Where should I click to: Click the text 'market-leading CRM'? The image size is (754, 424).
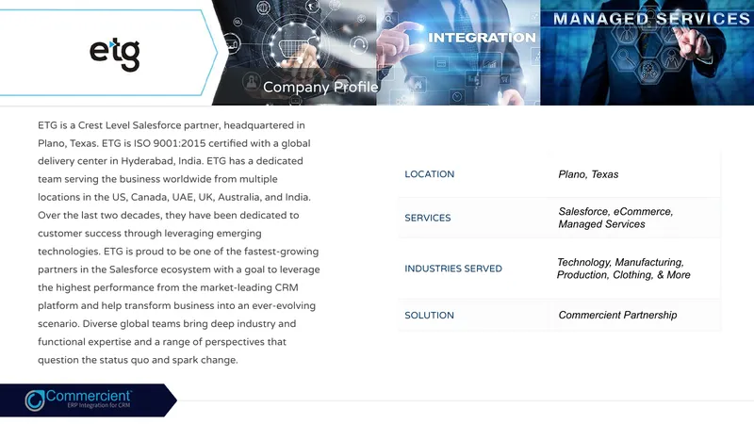(249, 287)
